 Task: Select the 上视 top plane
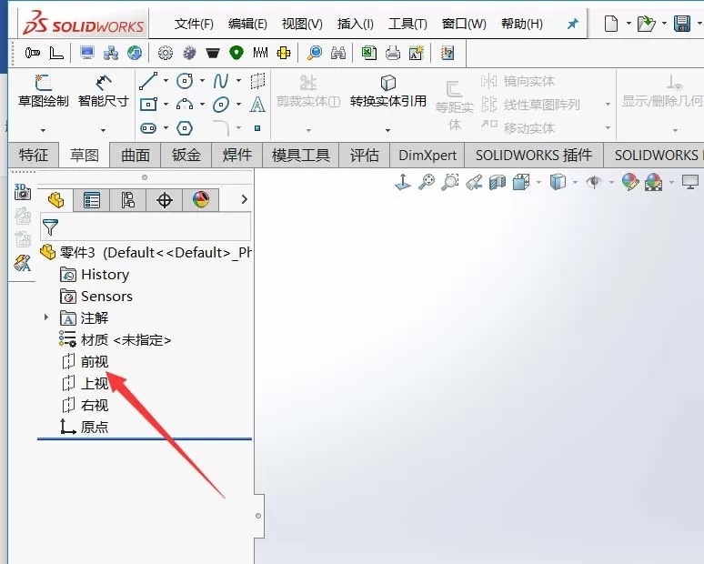coord(85,384)
